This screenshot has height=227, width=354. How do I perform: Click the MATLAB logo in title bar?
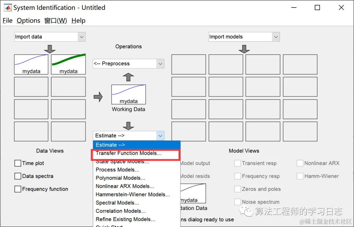point(8,8)
